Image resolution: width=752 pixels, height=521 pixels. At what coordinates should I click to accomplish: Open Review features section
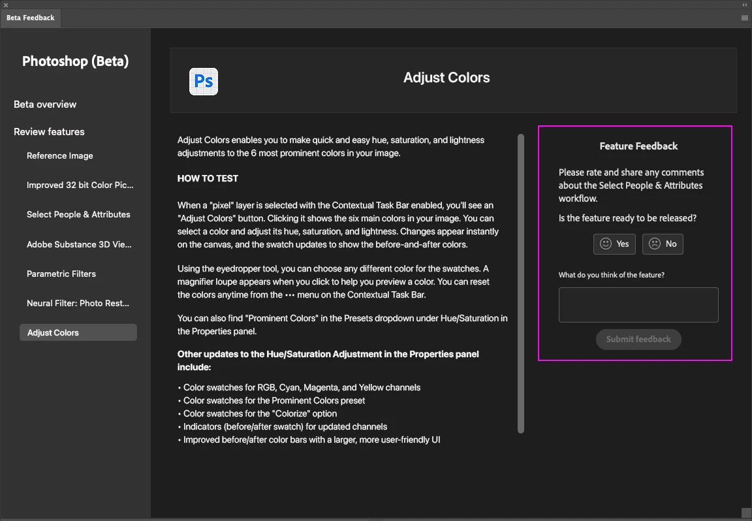49,131
